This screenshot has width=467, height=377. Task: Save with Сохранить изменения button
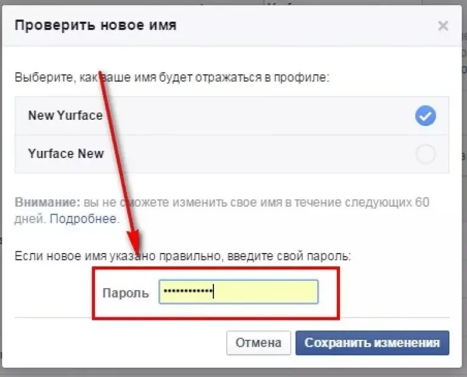[372, 343]
